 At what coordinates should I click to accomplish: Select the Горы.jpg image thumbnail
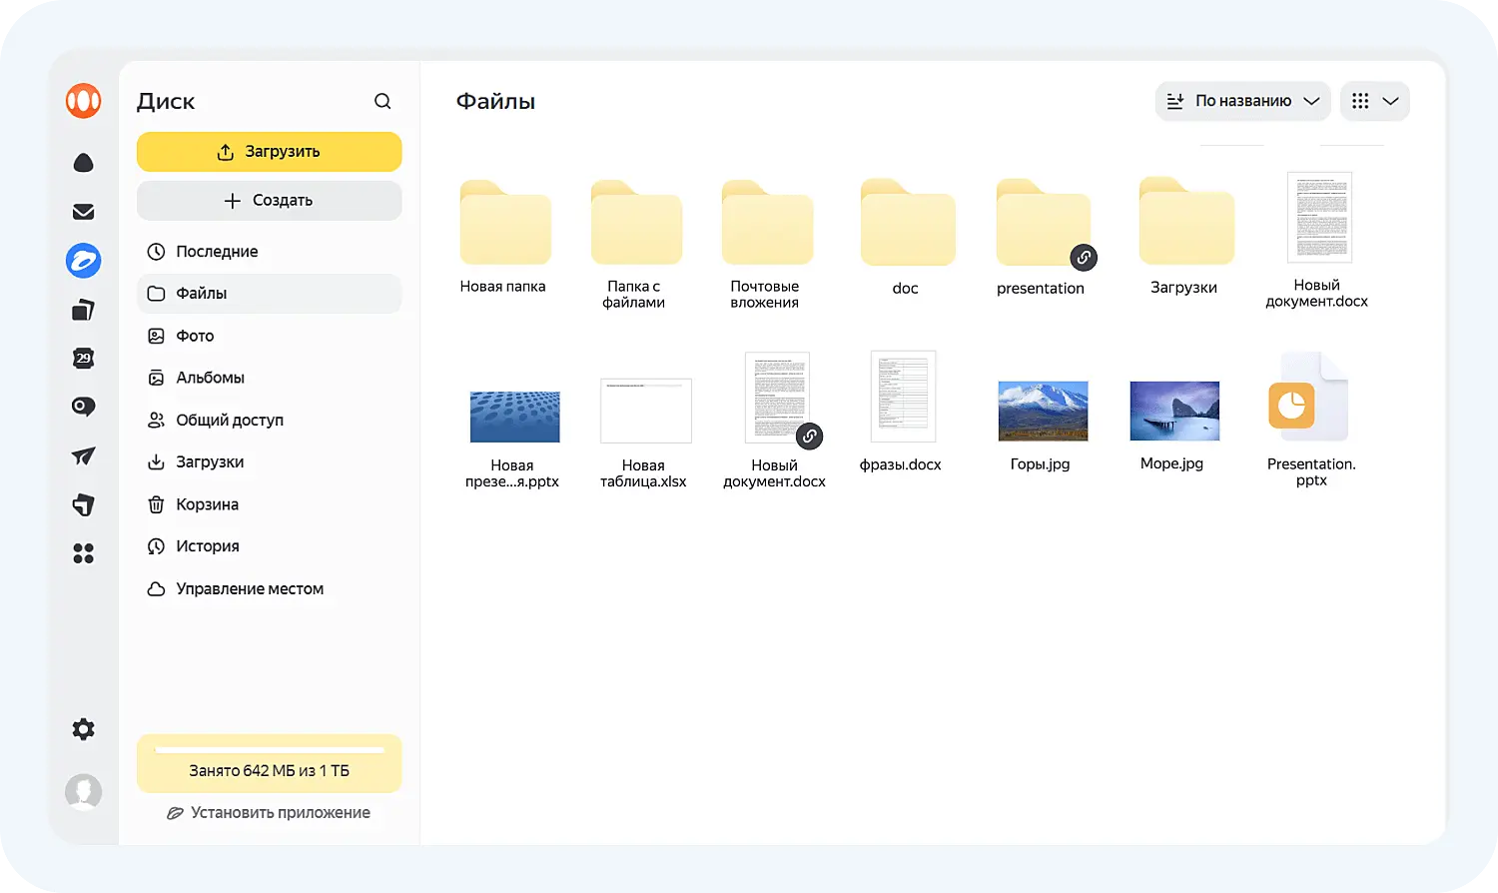tap(1043, 411)
